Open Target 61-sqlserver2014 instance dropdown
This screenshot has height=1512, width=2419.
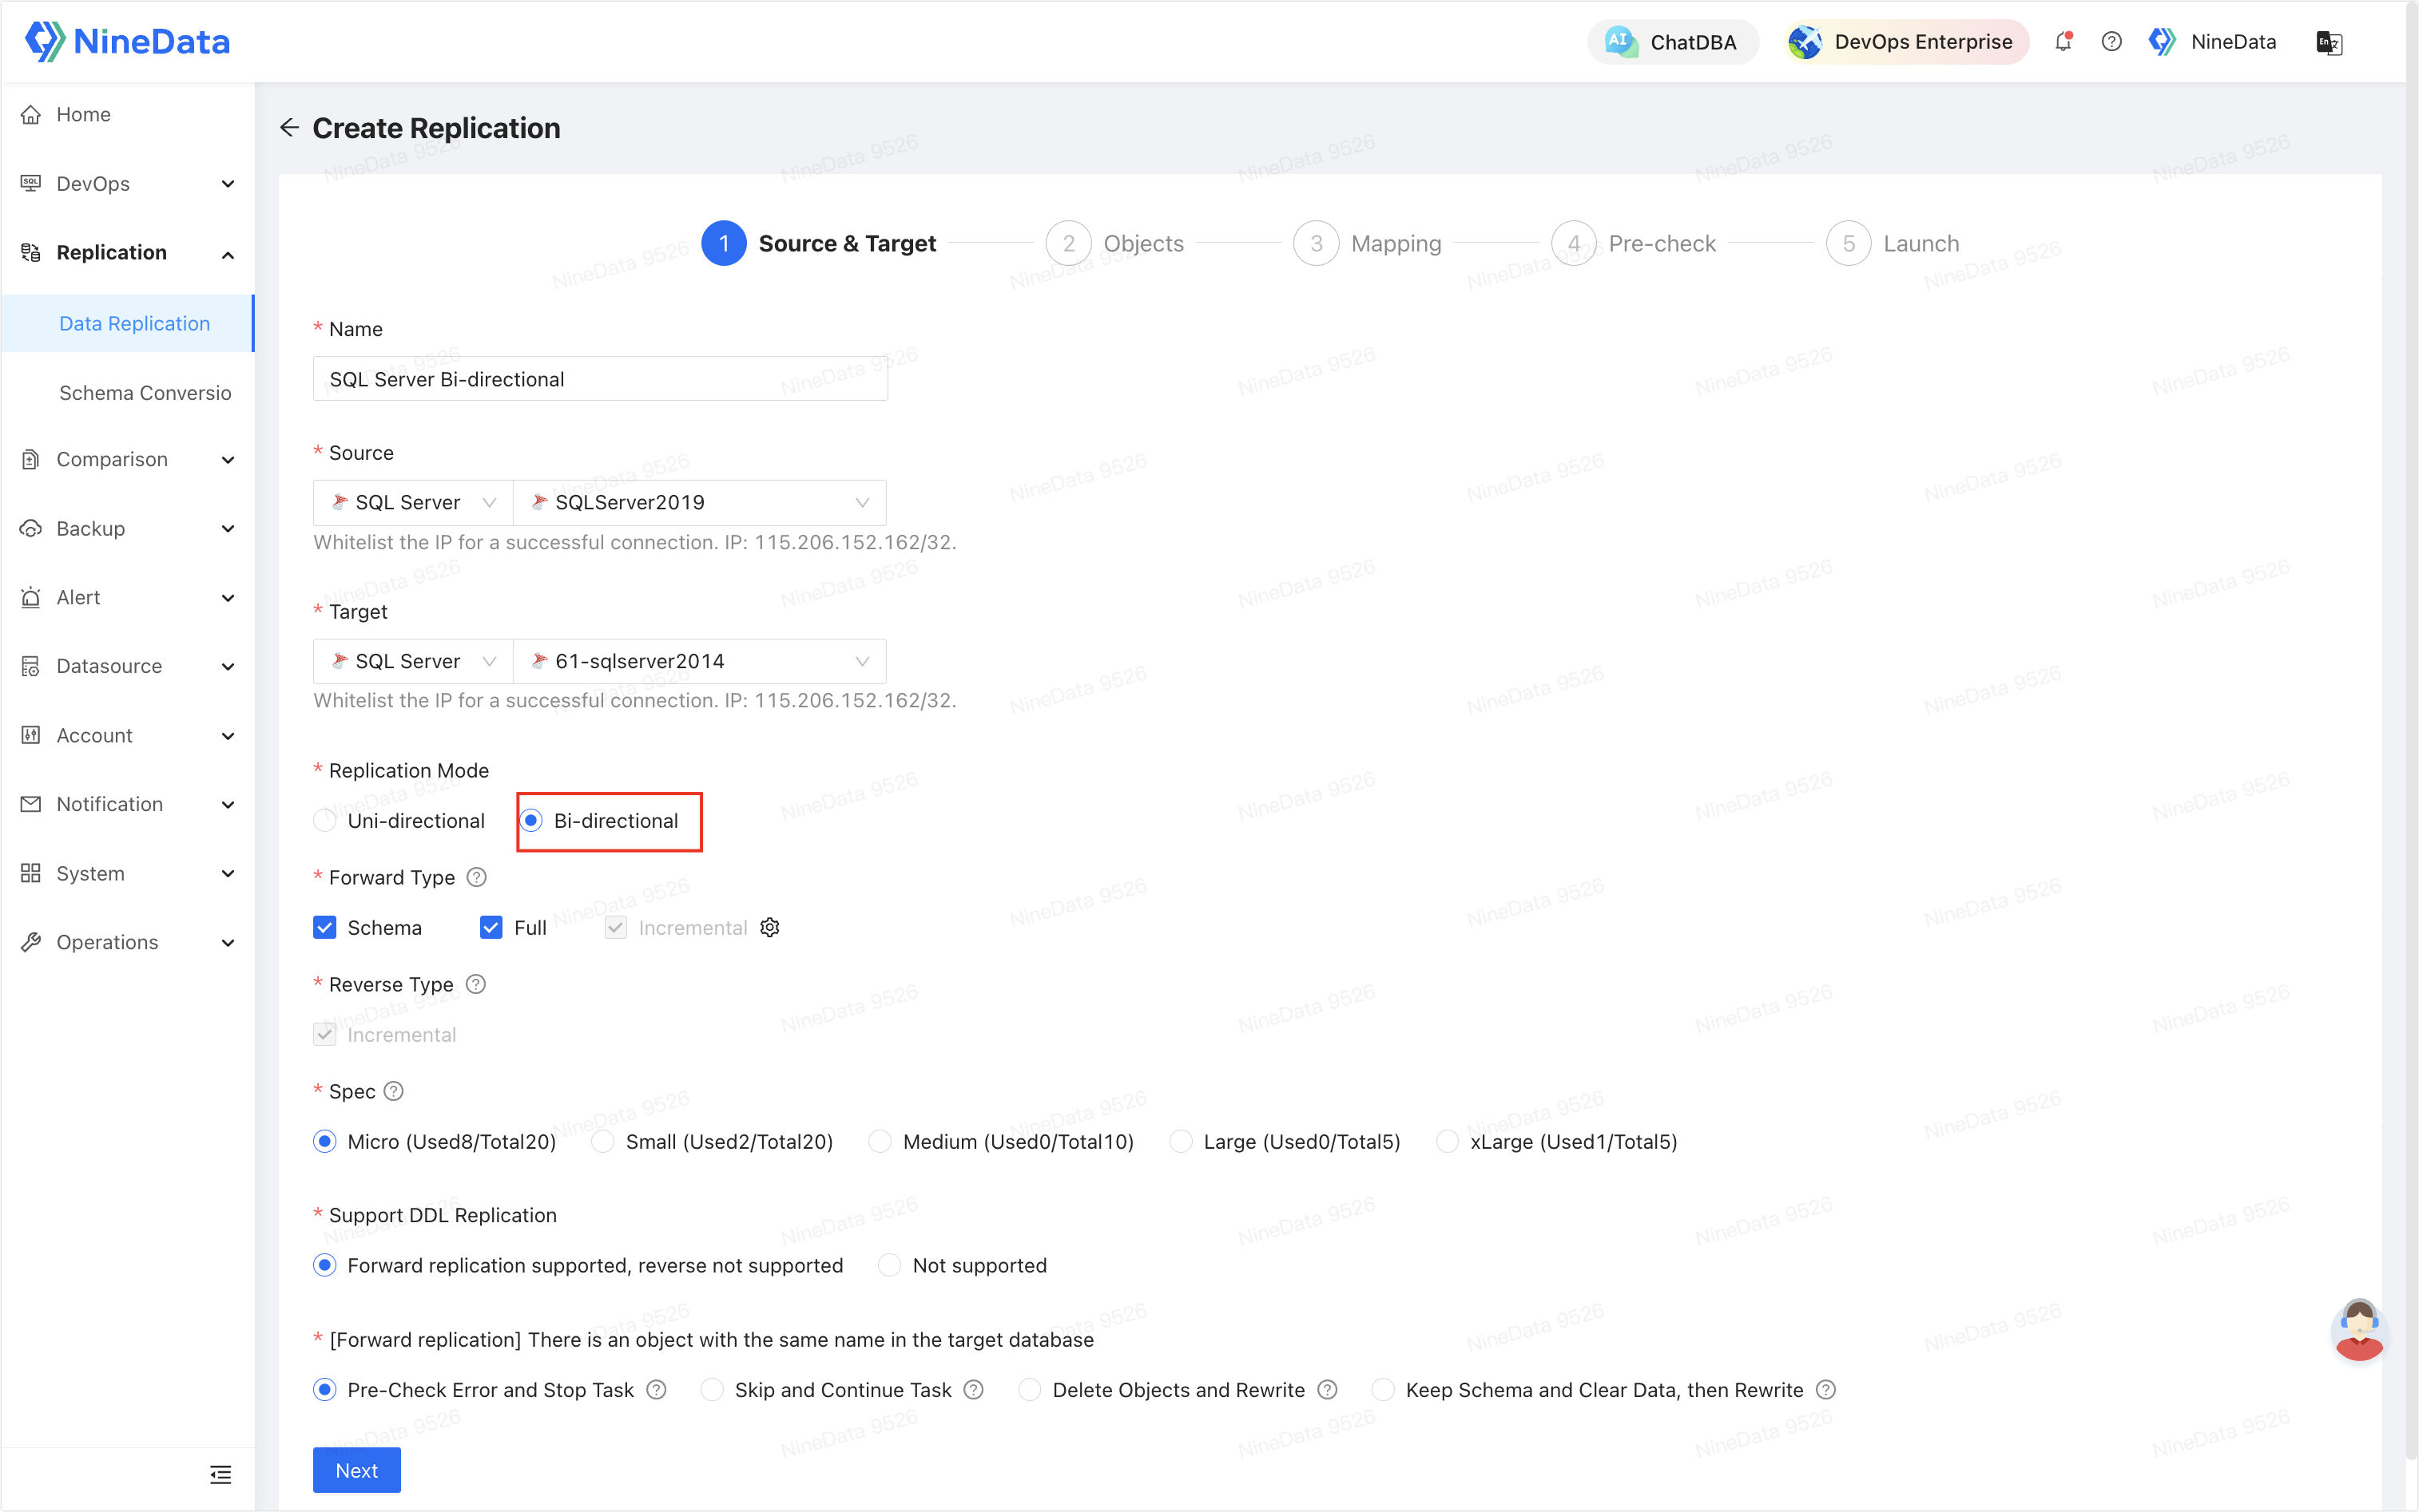coord(699,662)
